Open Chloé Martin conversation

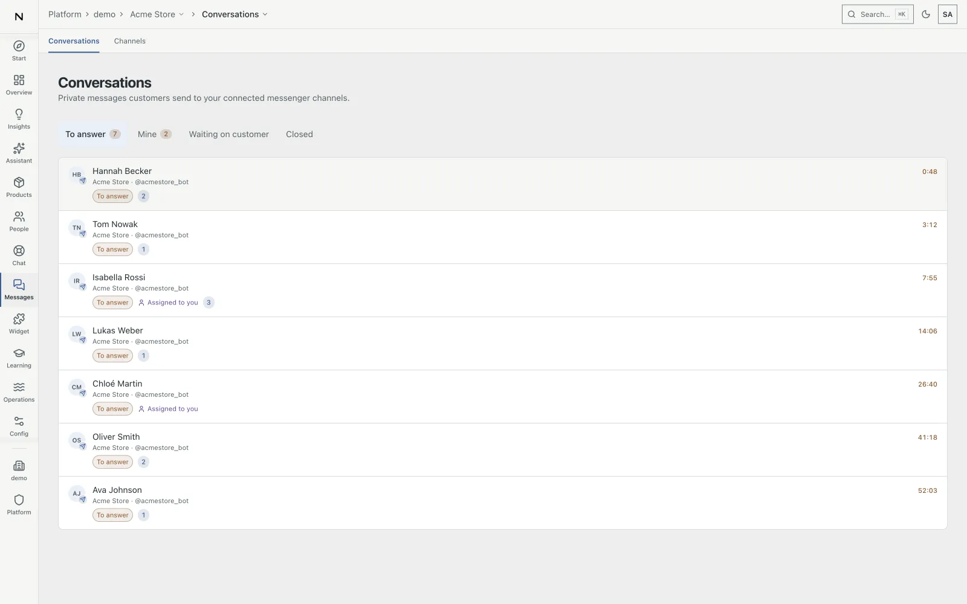pos(502,397)
